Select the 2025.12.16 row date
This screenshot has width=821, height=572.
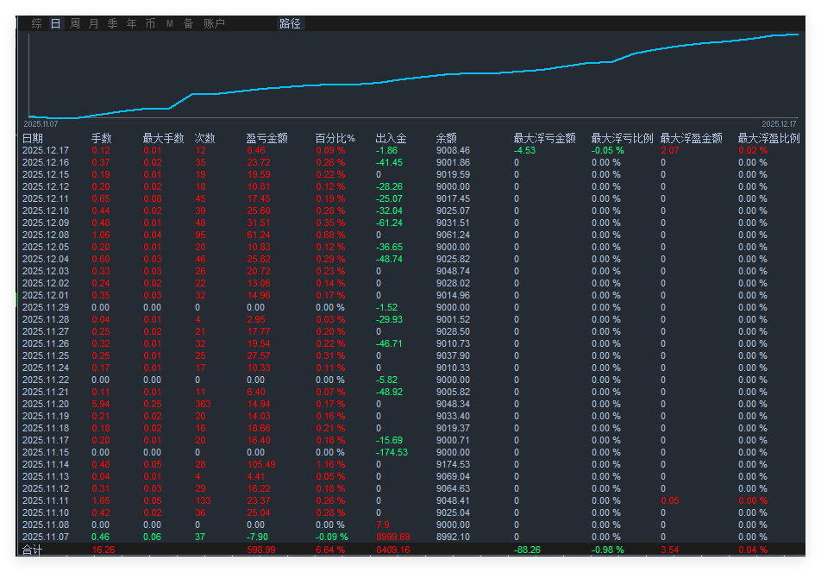pyautogui.click(x=46, y=162)
